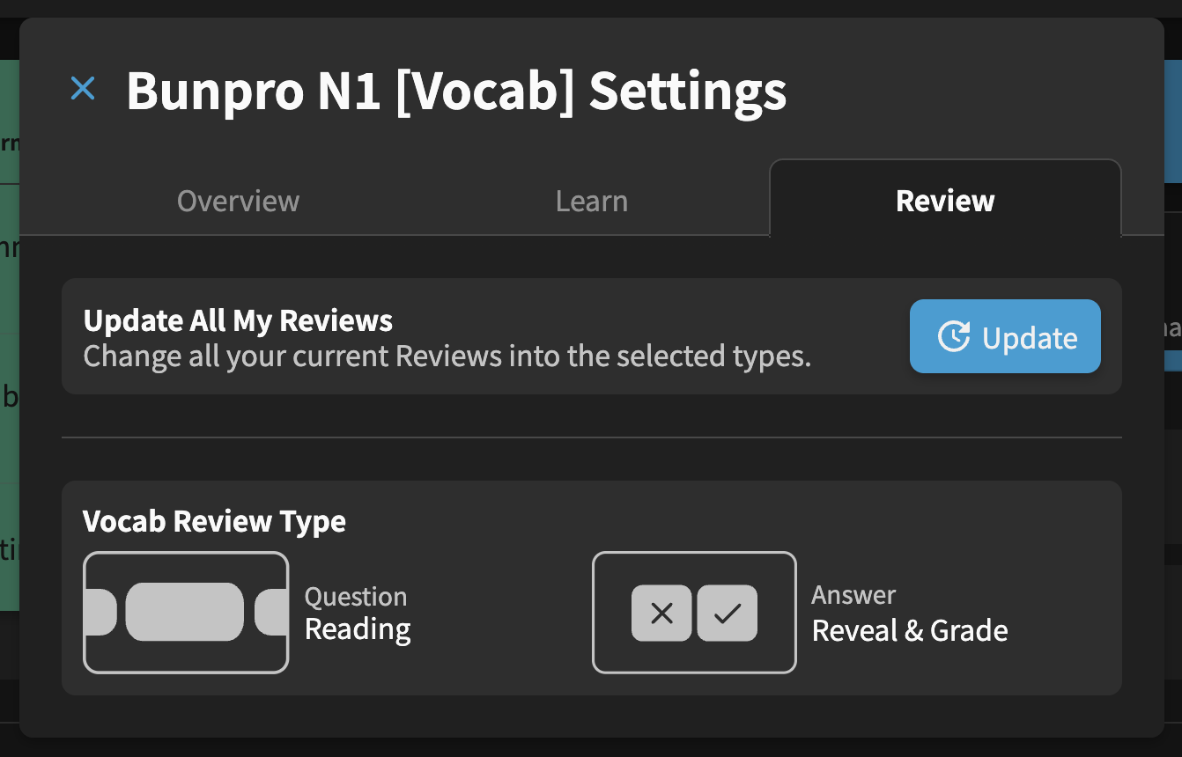
Task: Select the Review tab
Action: [x=945, y=200]
